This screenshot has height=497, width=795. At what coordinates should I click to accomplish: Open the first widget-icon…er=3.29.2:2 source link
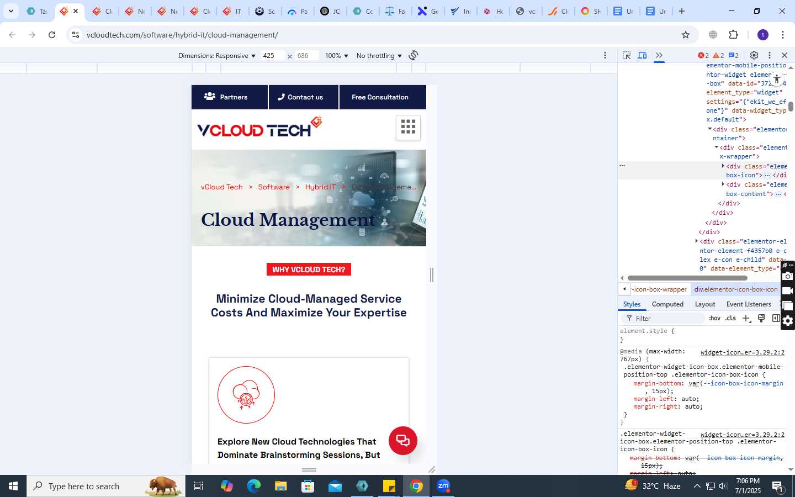pyautogui.click(x=743, y=352)
